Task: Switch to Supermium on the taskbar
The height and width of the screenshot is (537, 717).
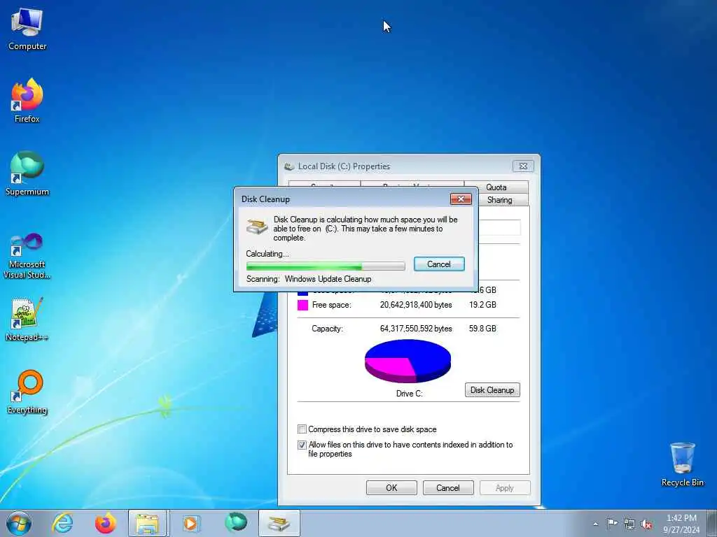Action: coord(236,523)
